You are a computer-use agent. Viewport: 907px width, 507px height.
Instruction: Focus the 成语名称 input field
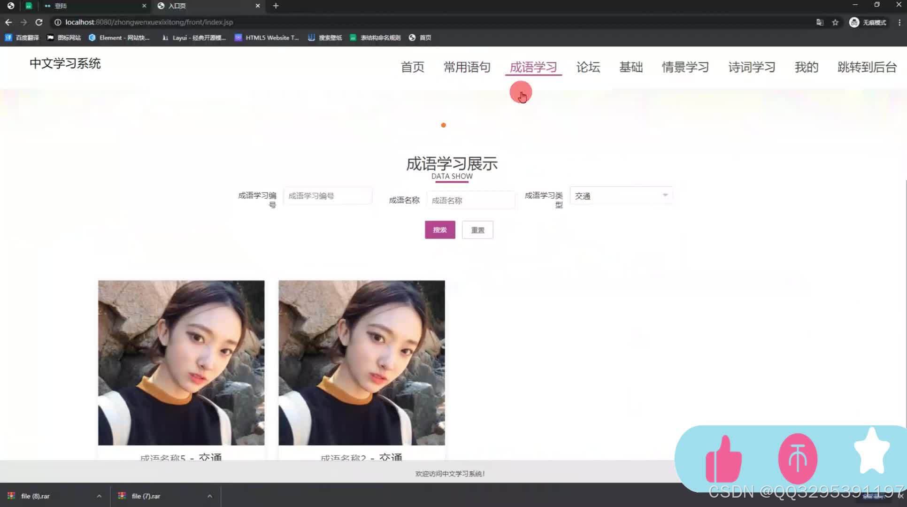point(471,200)
